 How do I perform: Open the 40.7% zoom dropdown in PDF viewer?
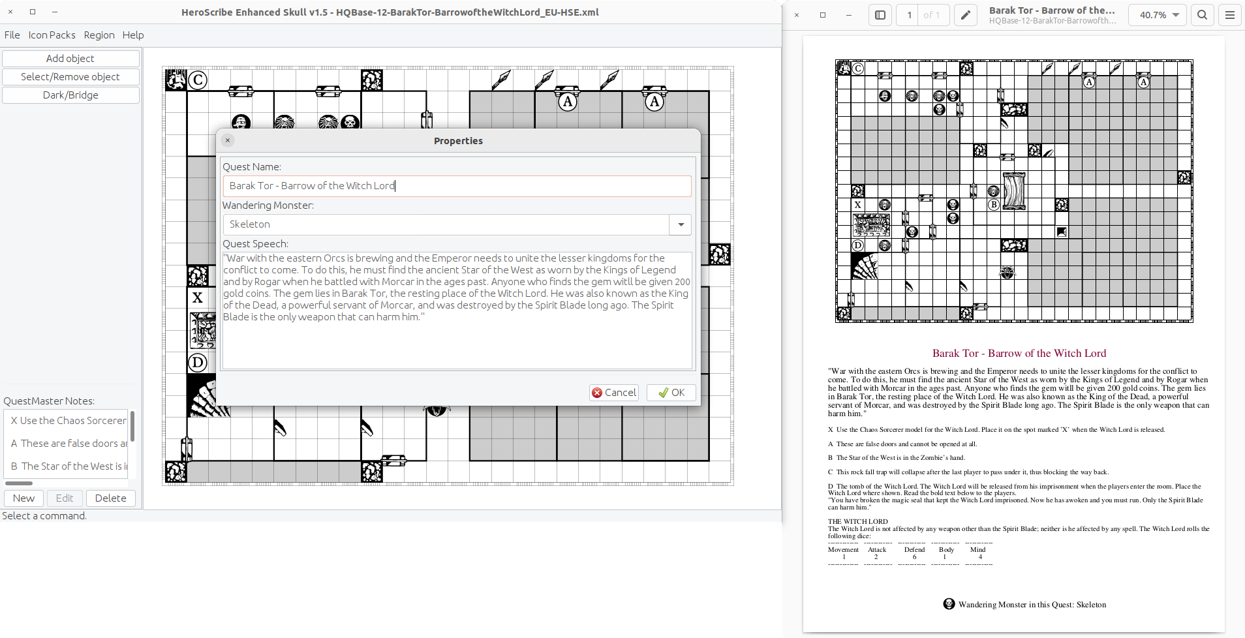tap(1159, 15)
